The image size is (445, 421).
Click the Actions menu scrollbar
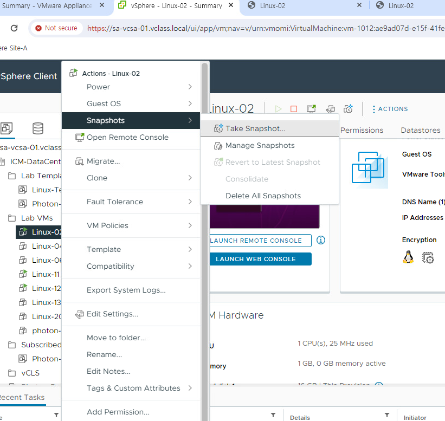click(204, 241)
